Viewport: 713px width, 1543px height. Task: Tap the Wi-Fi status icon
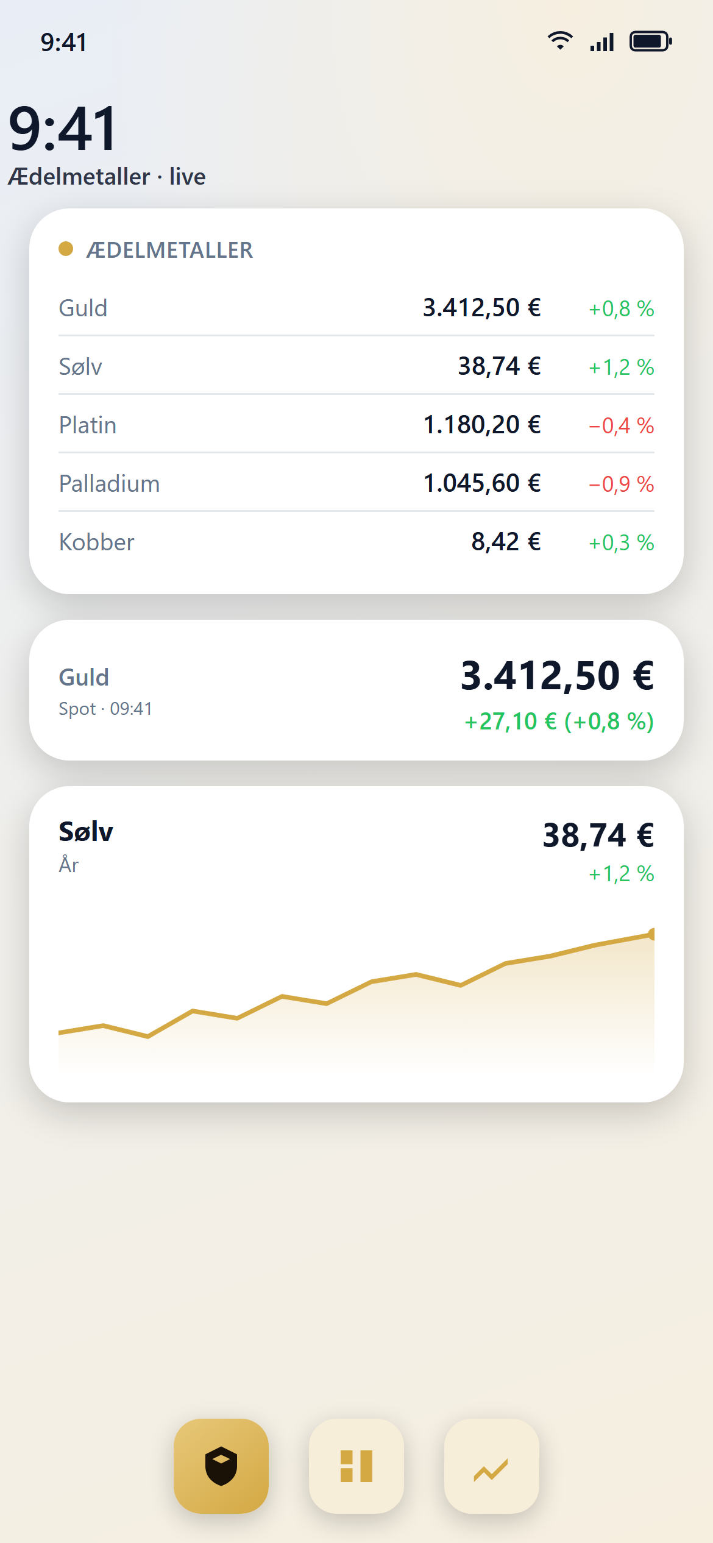(x=560, y=41)
